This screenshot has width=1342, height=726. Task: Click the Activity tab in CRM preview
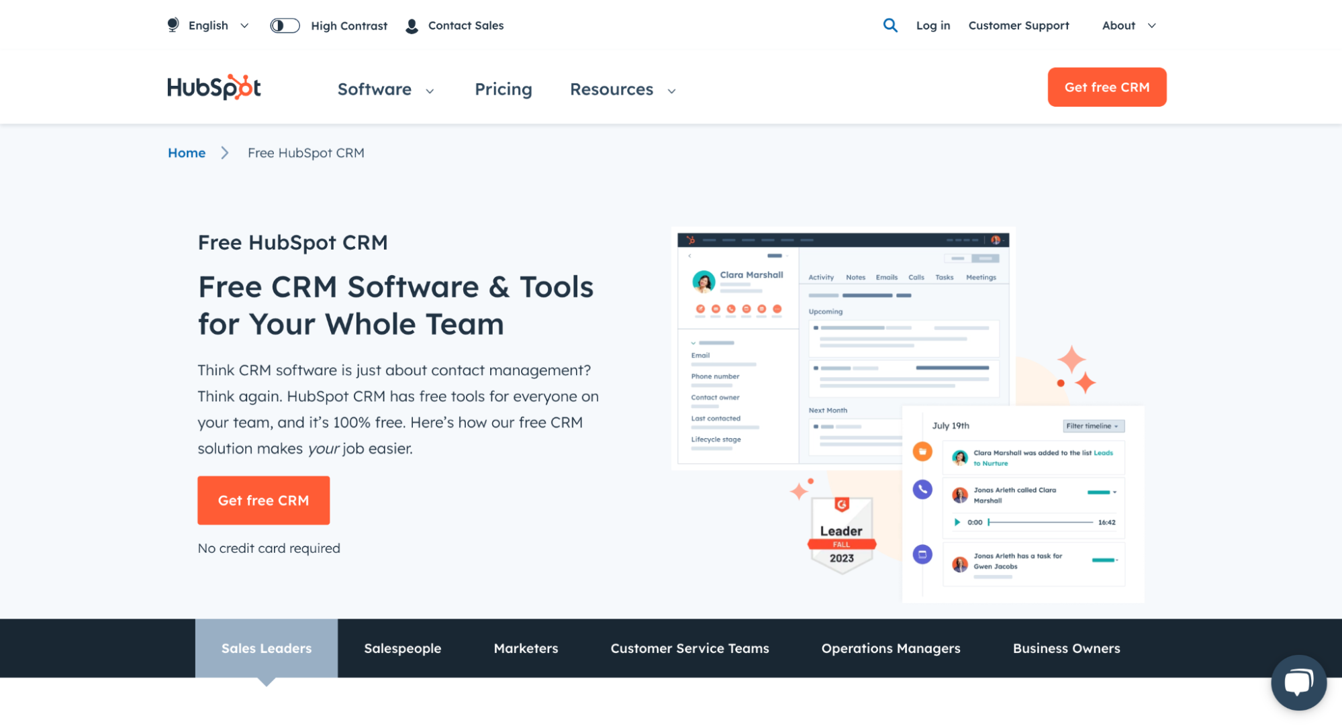(821, 277)
